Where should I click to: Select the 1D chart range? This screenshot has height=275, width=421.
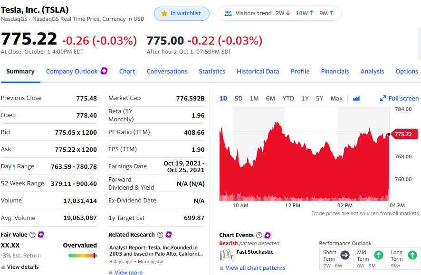pos(223,98)
